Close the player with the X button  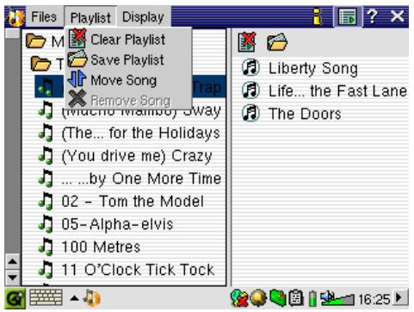click(x=398, y=16)
